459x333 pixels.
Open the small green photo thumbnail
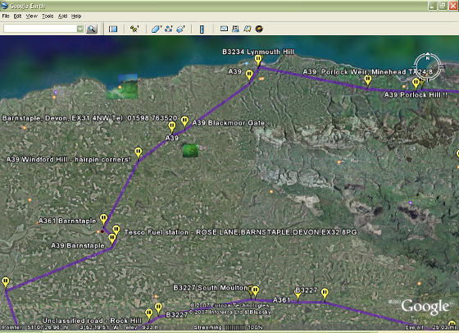[x=190, y=151]
